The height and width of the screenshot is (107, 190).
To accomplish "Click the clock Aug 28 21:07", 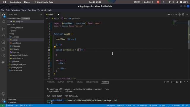I will point(95,2).
